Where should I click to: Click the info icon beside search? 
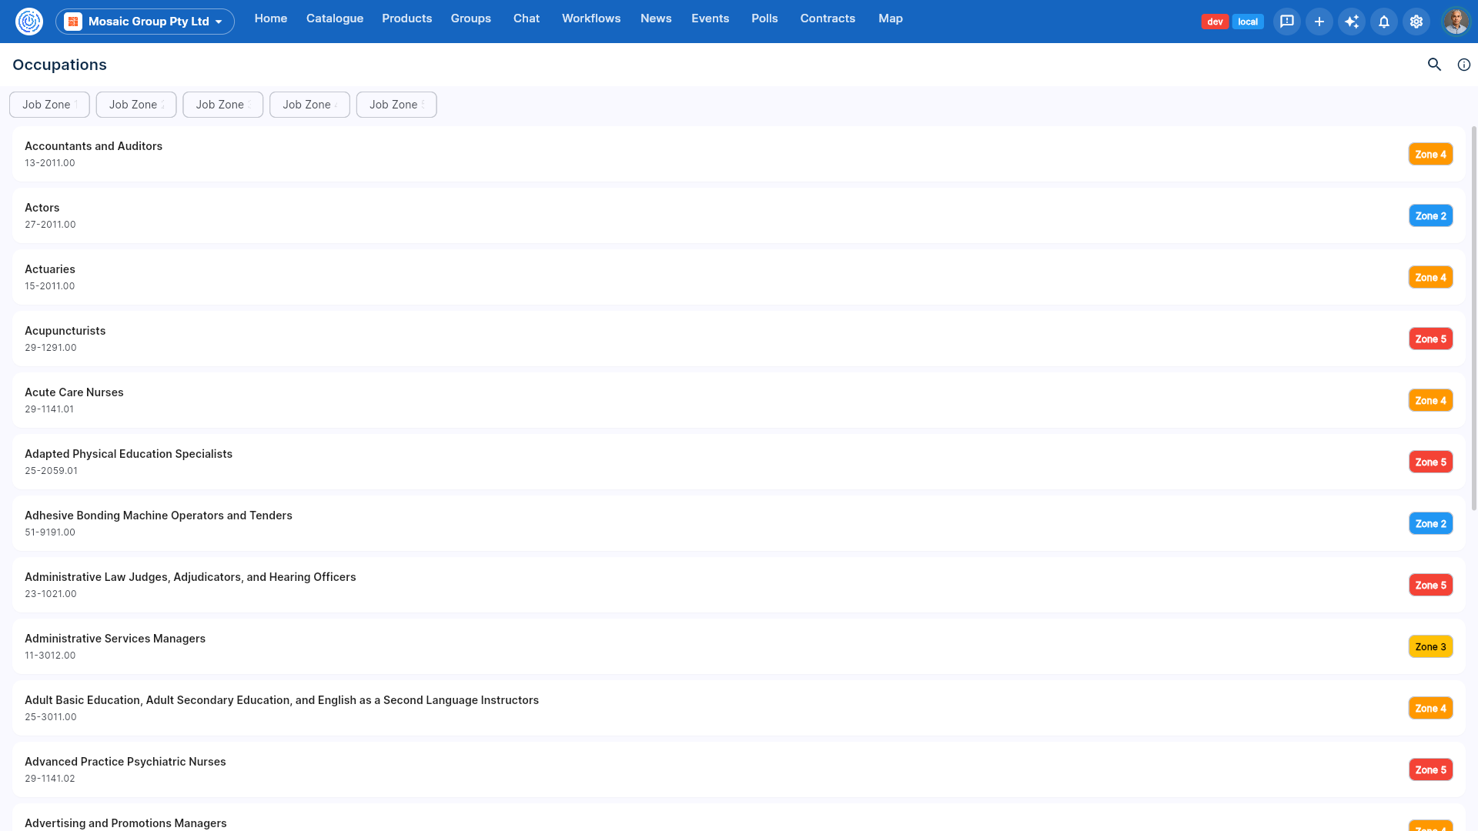point(1464,65)
